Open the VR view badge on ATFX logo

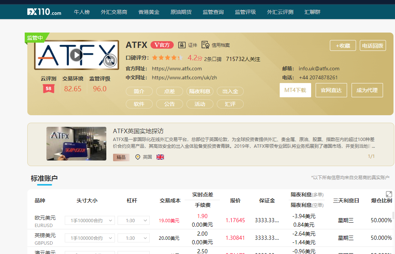pyautogui.click(x=110, y=61)
